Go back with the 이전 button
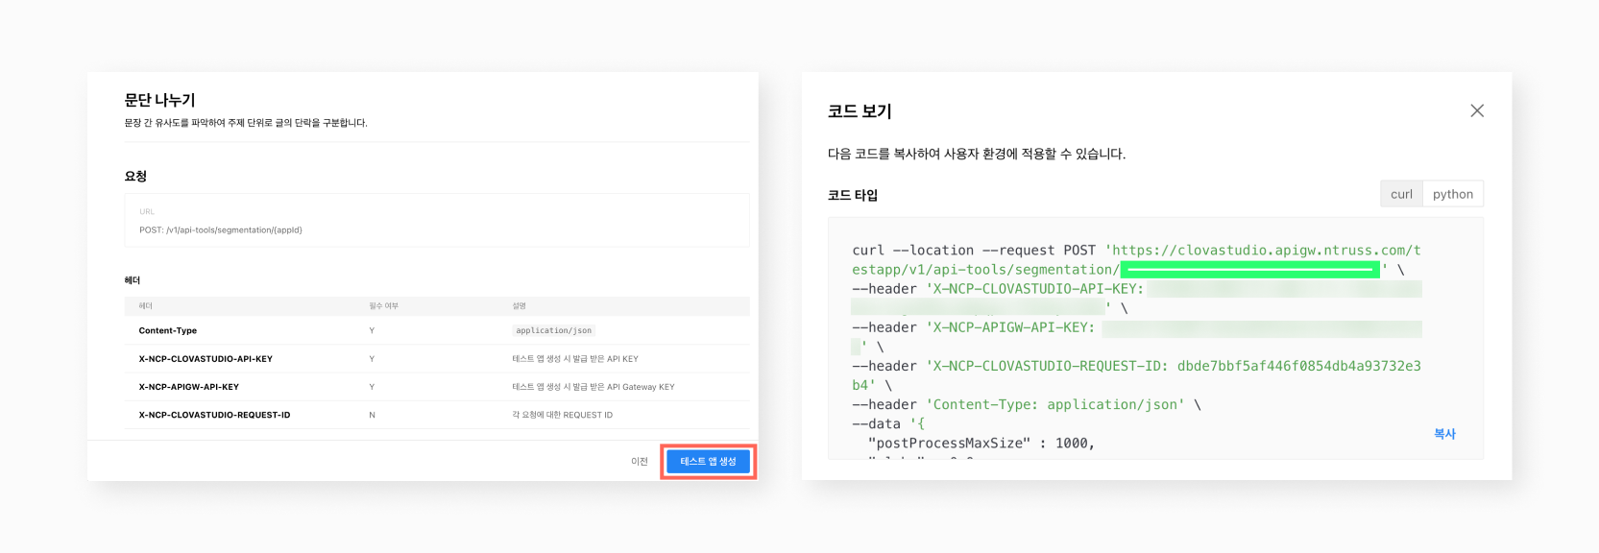This screenshot has width=1599, height=553. (640, 462)
